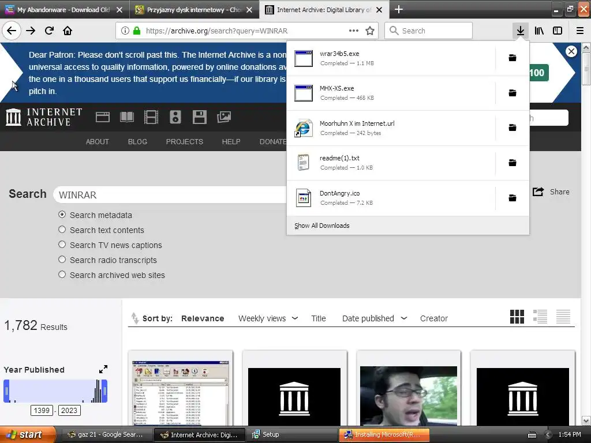Click the Share button
The height and width of the screenshot is (443, 591).
[551, 192]
